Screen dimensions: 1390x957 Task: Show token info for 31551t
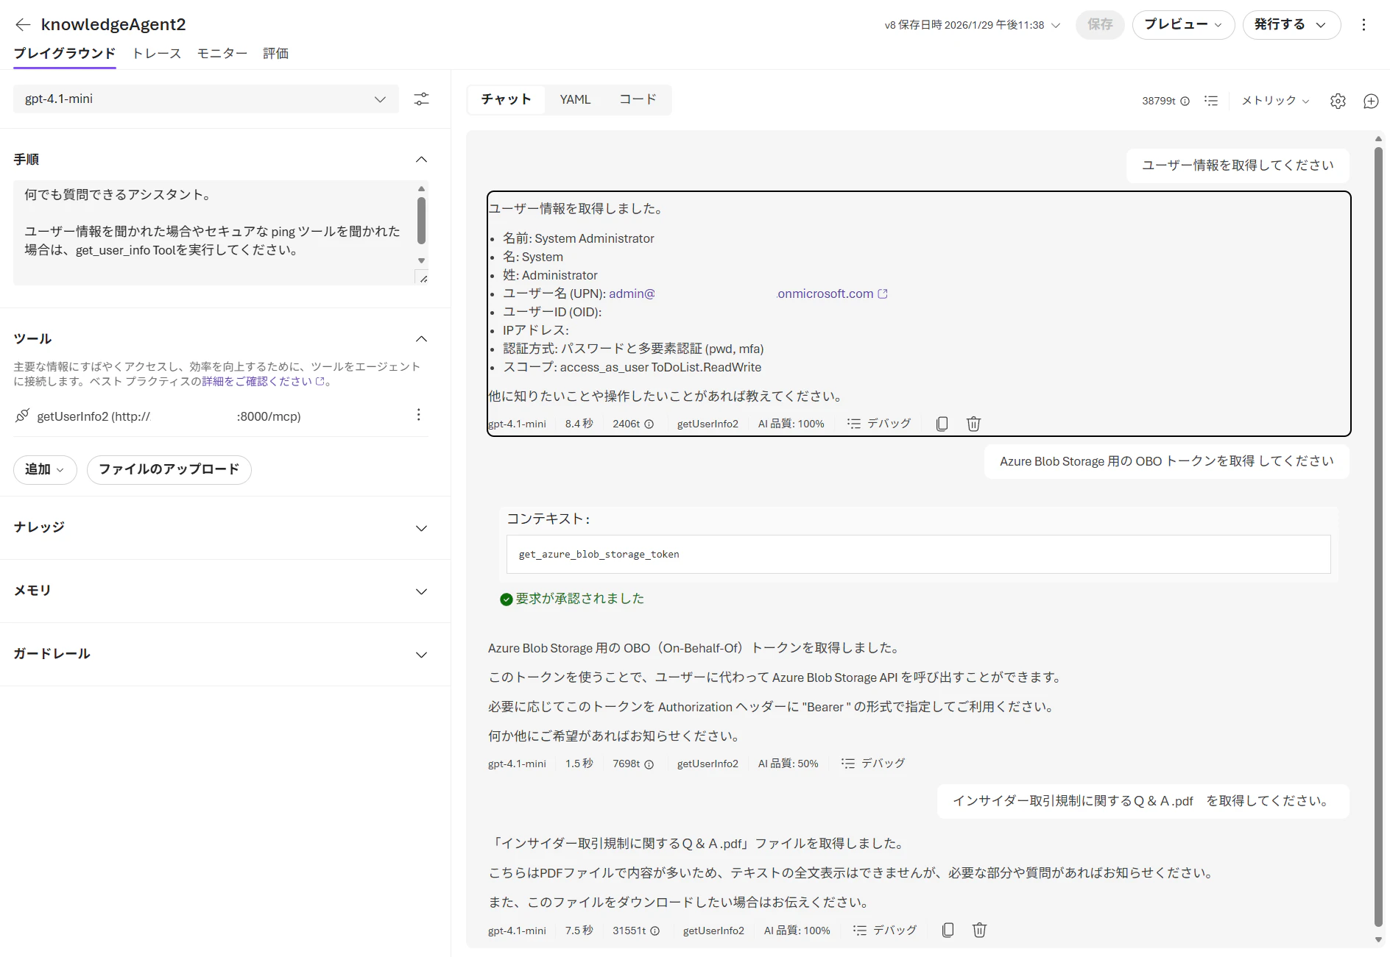click(655, 931)
